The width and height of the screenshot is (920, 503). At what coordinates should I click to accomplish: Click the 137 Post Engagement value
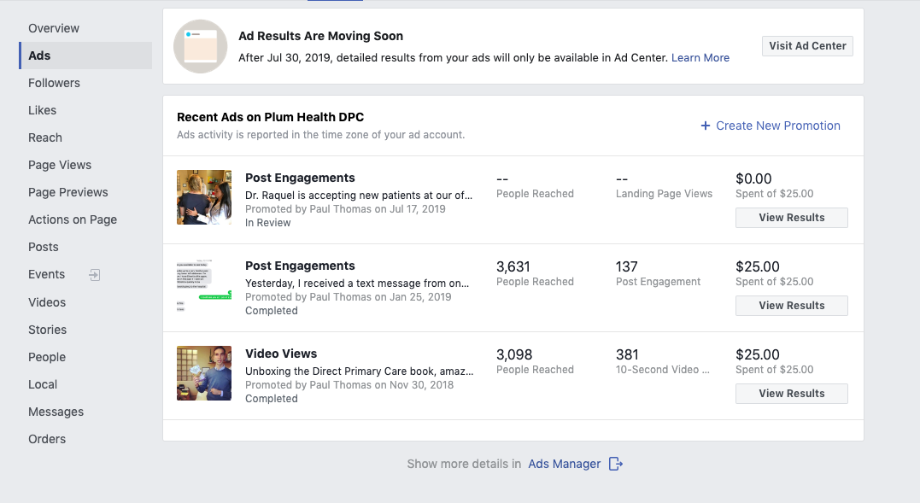click(627, 266)
